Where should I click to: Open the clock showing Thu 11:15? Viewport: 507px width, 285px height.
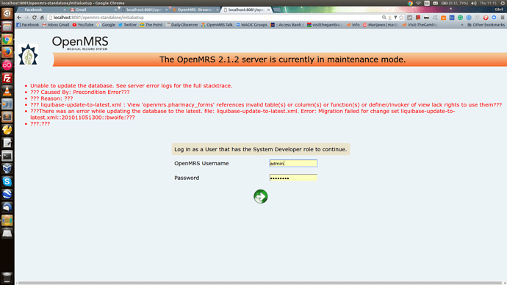click(x=488, y=3)
